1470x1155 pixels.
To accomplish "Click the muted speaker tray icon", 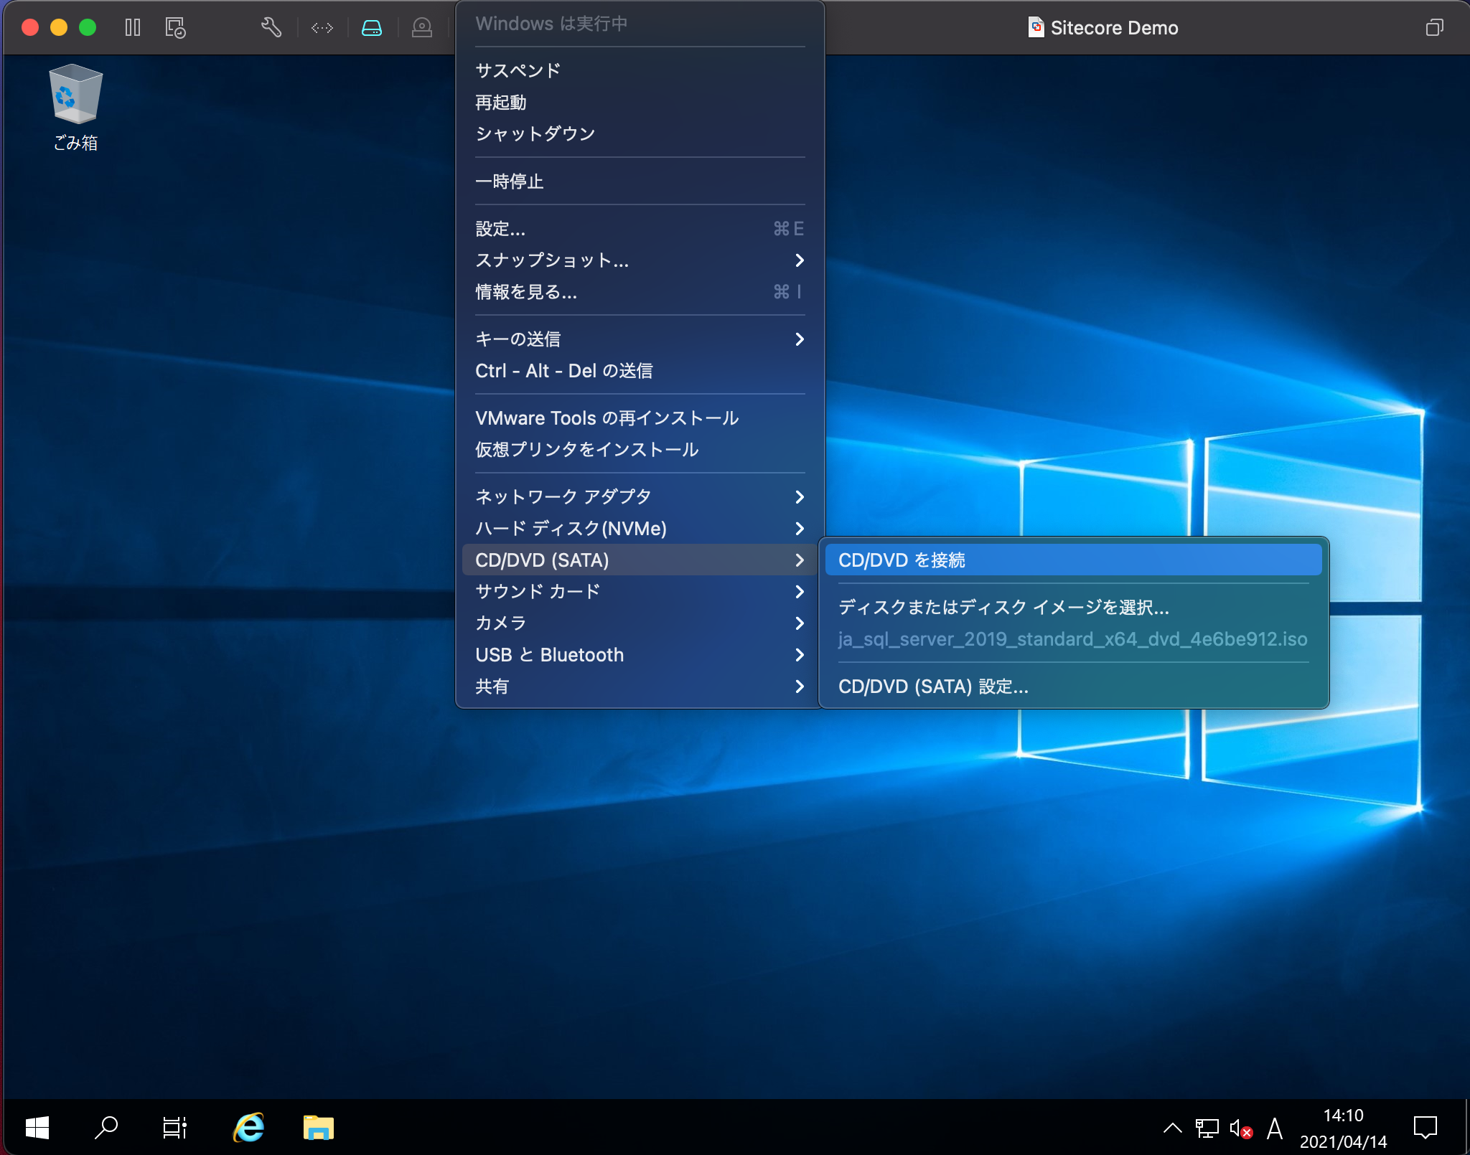I will [1241, 1128].
